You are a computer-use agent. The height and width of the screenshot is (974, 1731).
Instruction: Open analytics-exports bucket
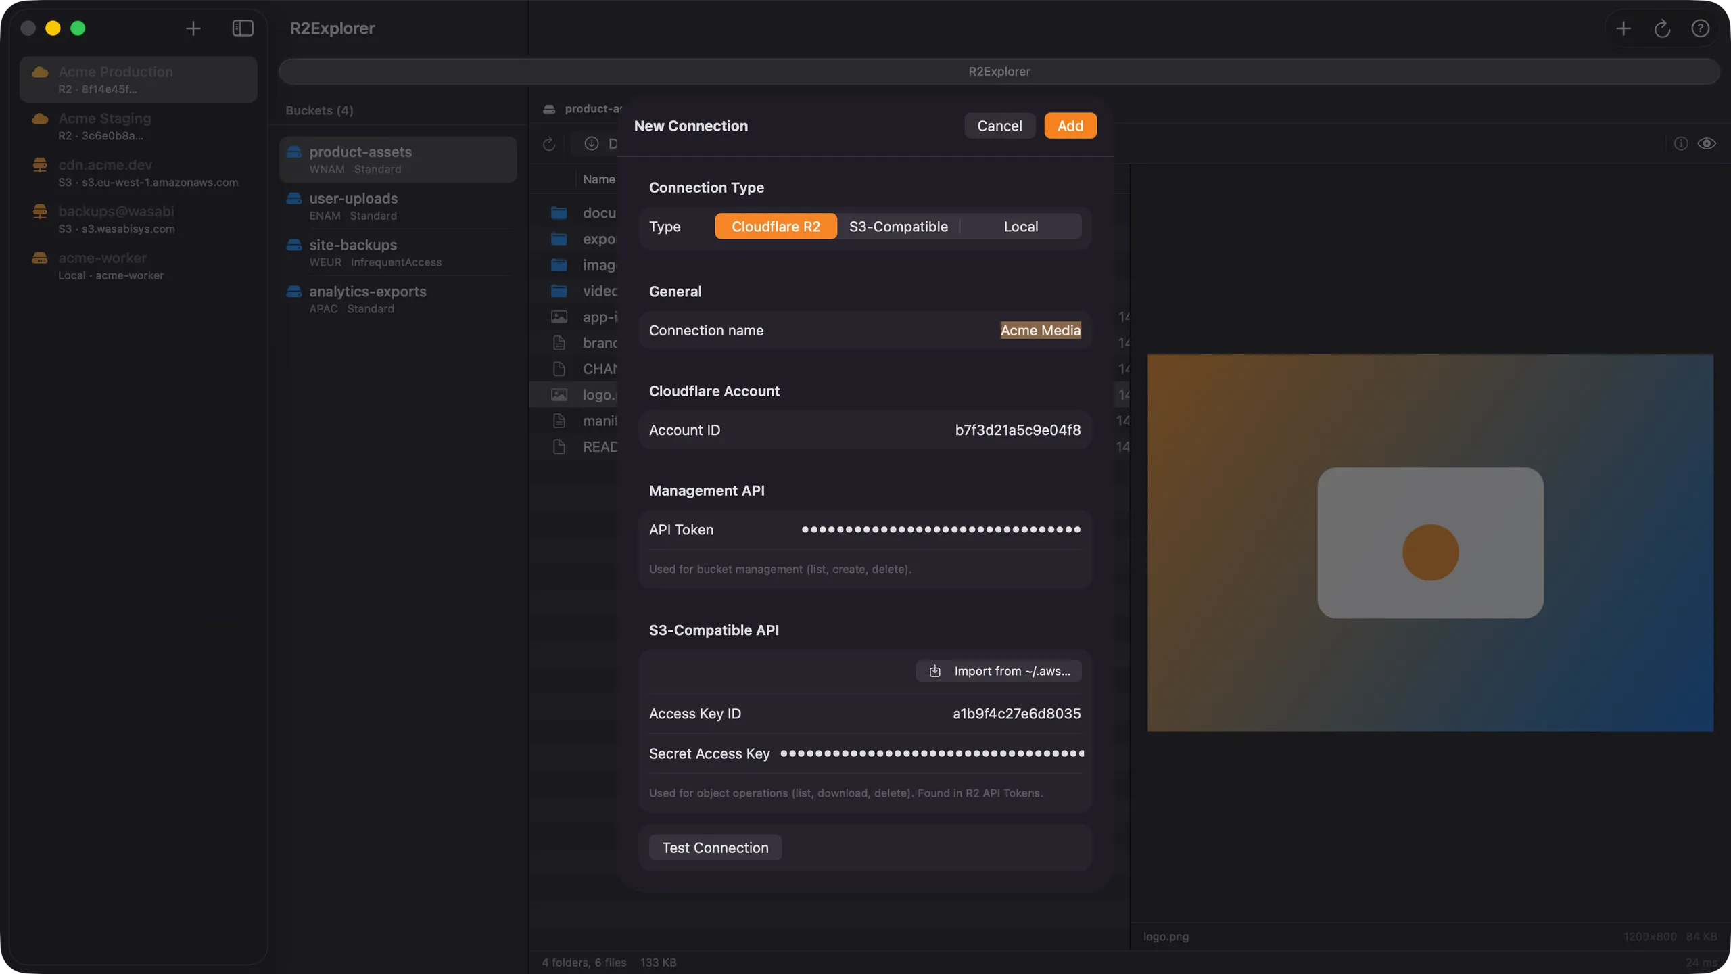point(398,300)
